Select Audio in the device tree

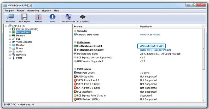(x=19, y=52)
